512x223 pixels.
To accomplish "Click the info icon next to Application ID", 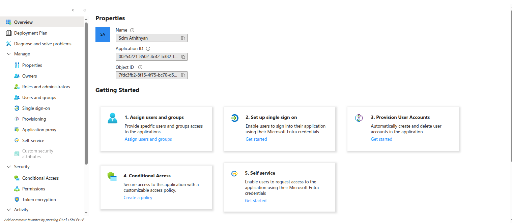I will pos(148,49).
